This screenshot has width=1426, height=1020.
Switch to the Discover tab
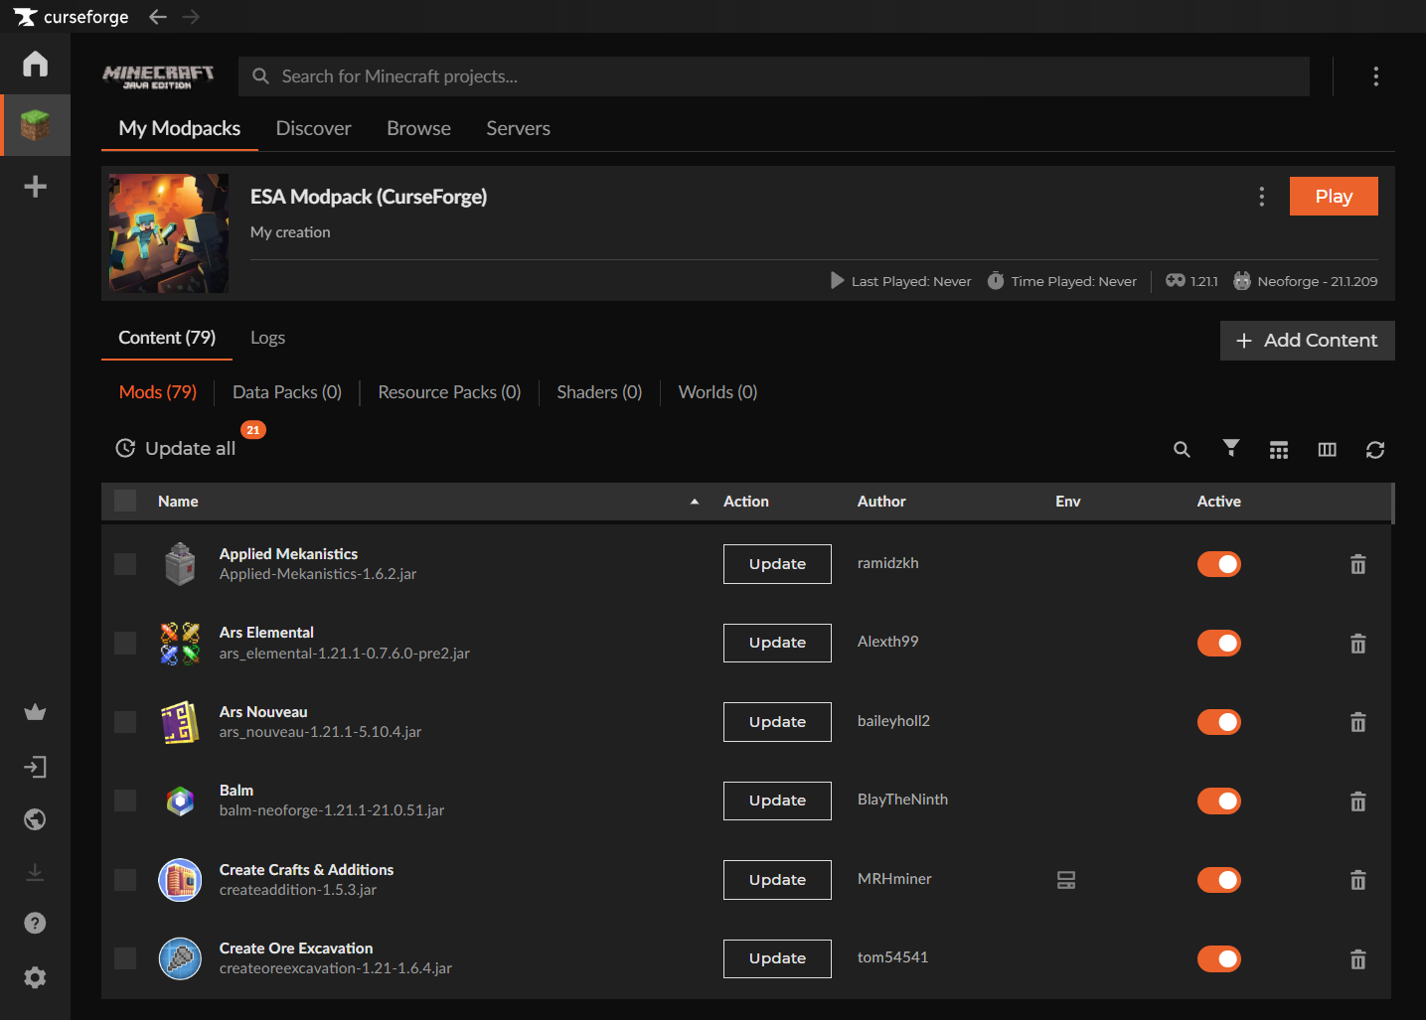[x=313, y=128]
